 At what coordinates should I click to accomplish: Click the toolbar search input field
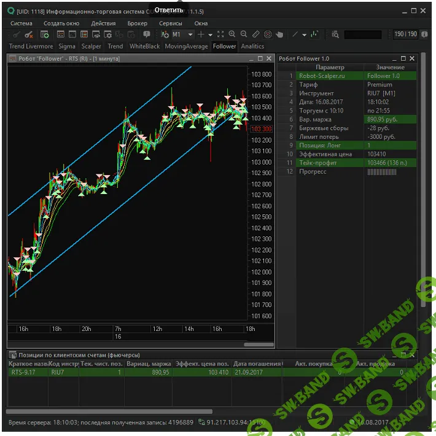click(x=363, y=35)
